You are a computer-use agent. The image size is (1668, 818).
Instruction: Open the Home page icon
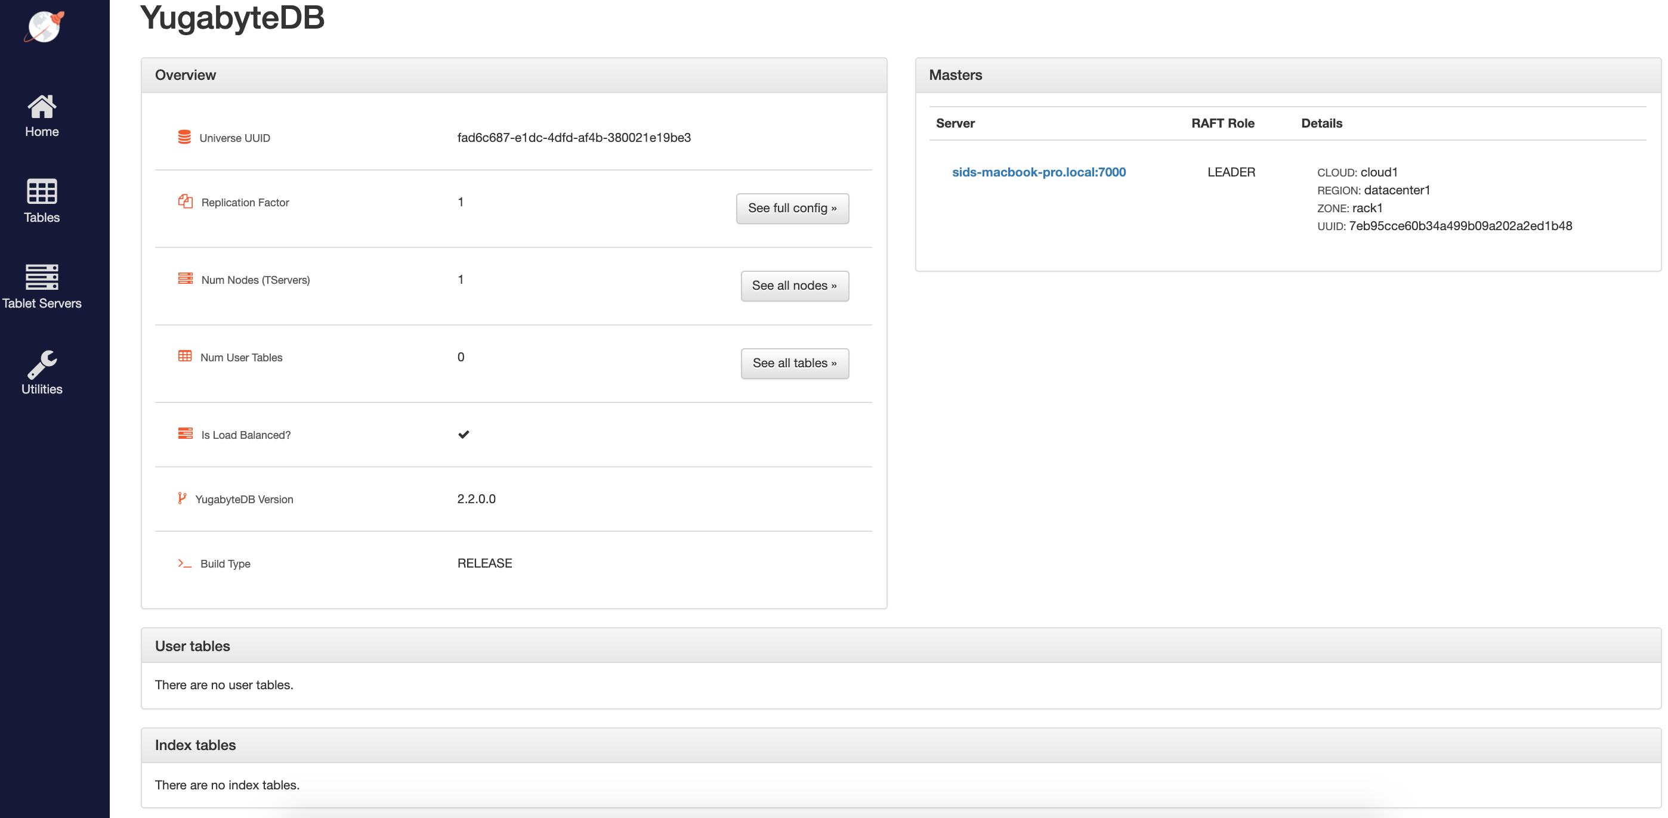pyautogui.click(x=41, y=106)
